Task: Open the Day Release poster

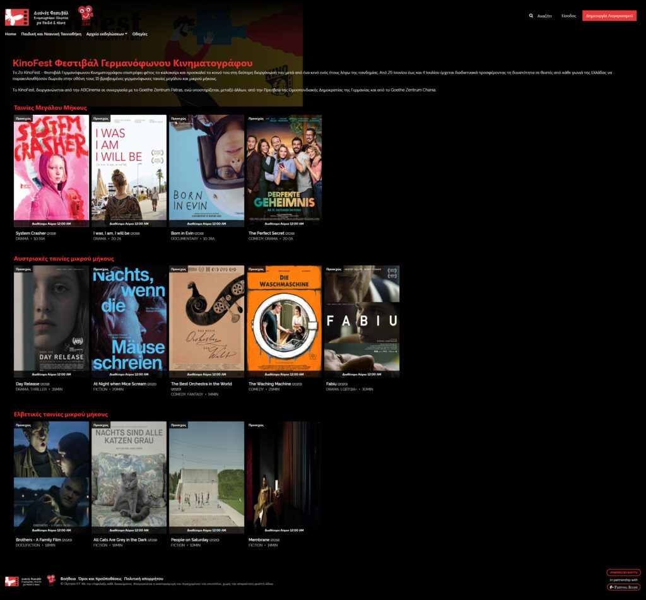Action: [x=52, y=321]
